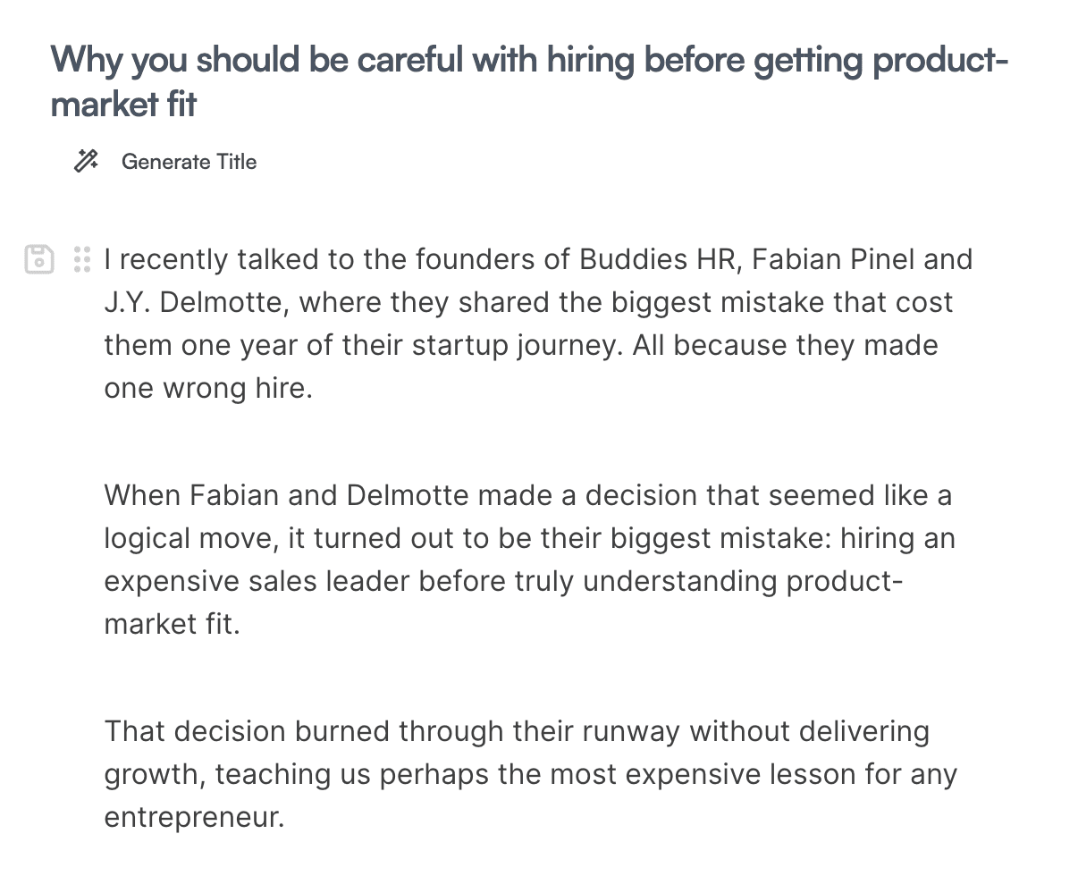Click the name "Fabian Pinel" in first paragraph
This screenshot has height=876, width=1078.
click(x=833, y=259)
